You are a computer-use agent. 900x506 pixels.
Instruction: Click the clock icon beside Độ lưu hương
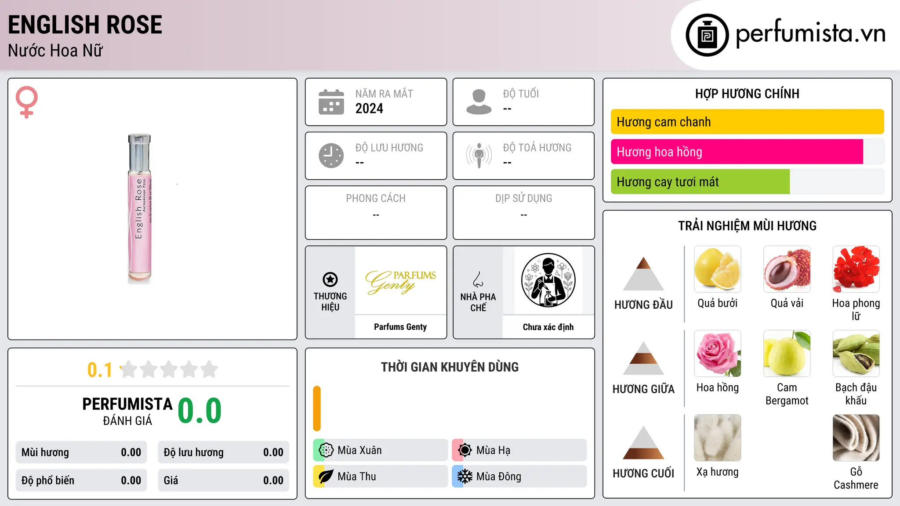tap(331, 155)
